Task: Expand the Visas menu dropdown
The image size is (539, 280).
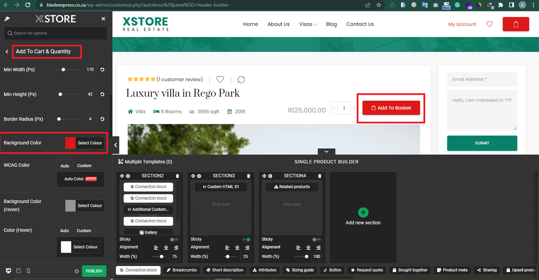Action: (308, 24)
